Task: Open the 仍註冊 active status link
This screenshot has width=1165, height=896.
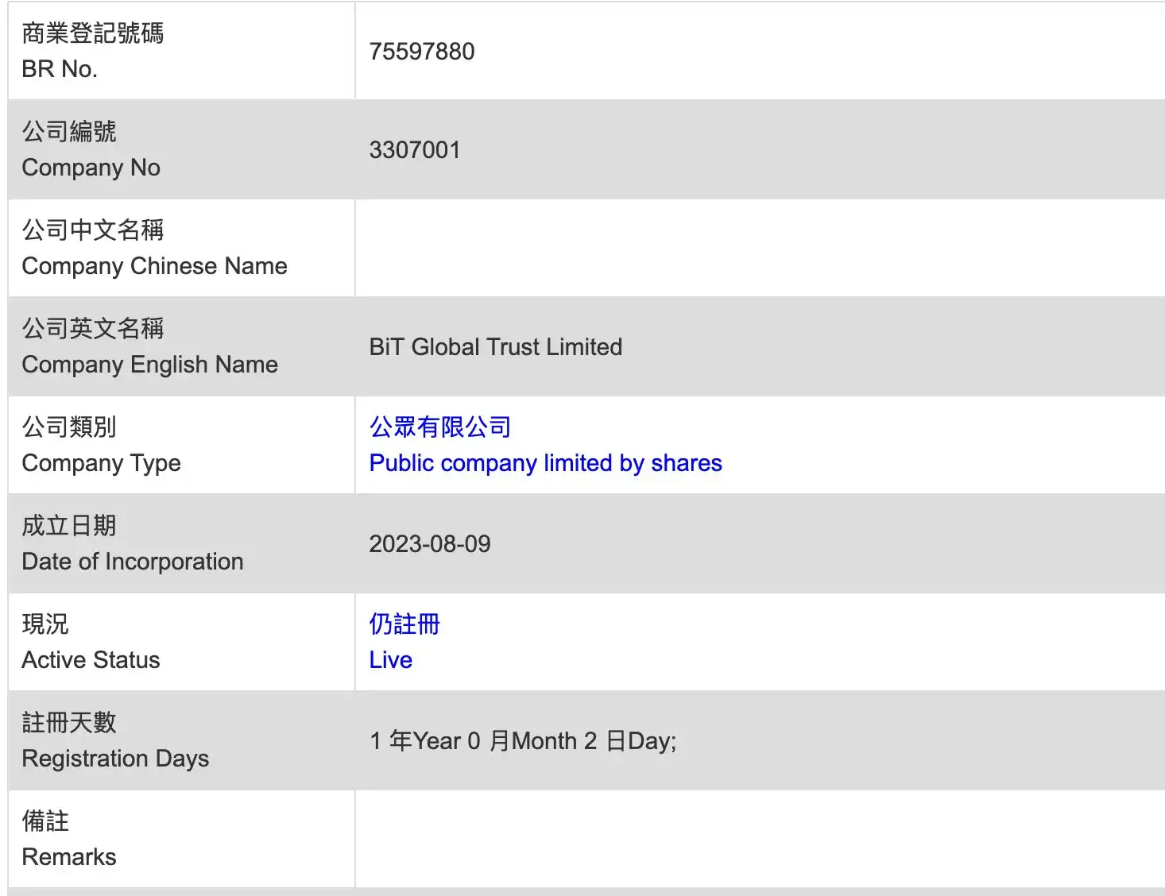Action: (x=404, y=624)
